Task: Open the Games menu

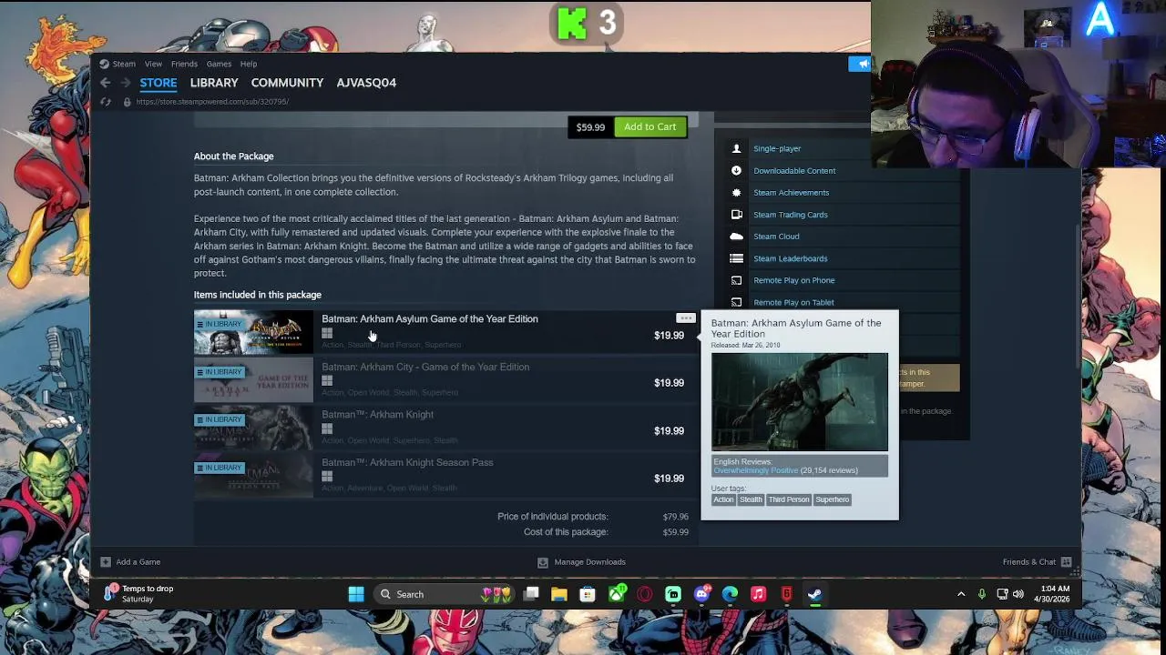Action: pyautogui.click(x=219, y=64)
